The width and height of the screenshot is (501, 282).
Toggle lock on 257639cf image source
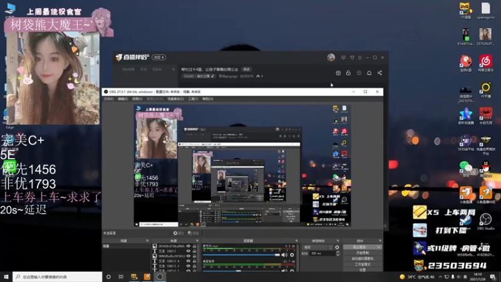point(194,246)
